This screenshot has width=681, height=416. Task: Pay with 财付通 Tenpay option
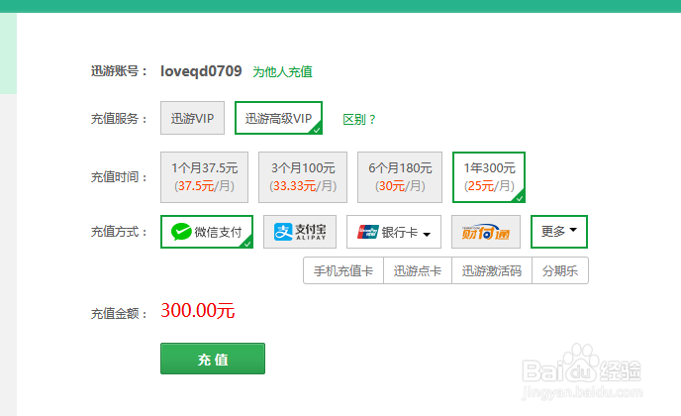[x=486, y=232]
